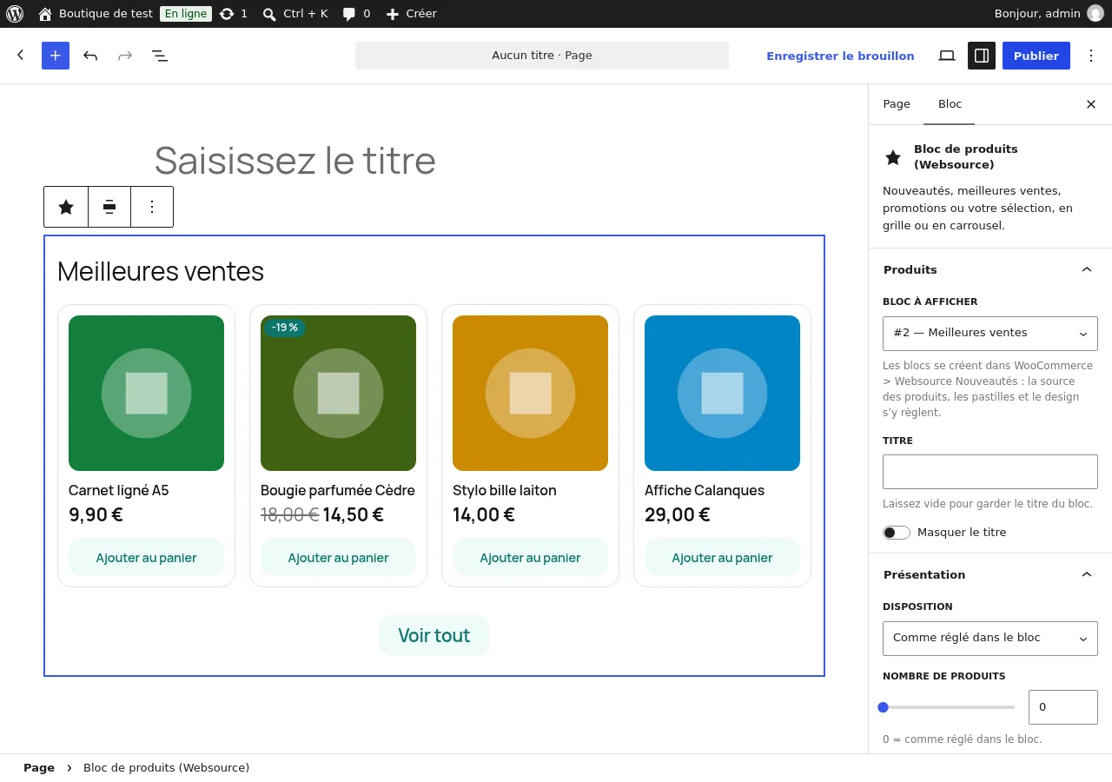
Task: Click the Publier button
Action: click(1036, 56)
